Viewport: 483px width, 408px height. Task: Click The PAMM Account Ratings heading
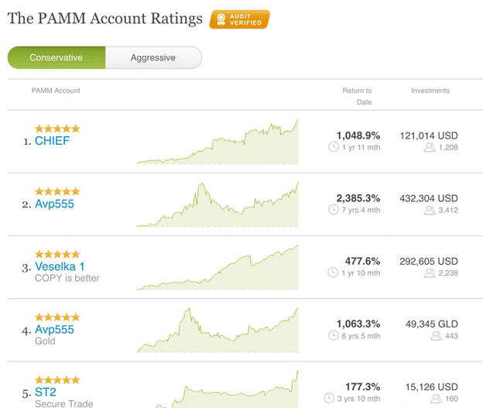[x=104, y=19]
